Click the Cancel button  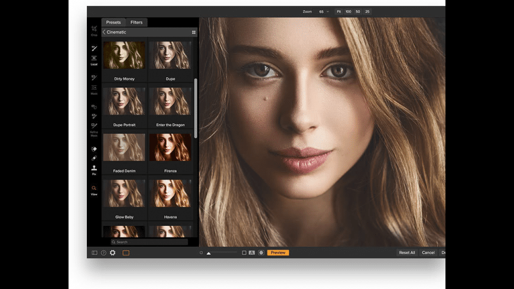428,252
